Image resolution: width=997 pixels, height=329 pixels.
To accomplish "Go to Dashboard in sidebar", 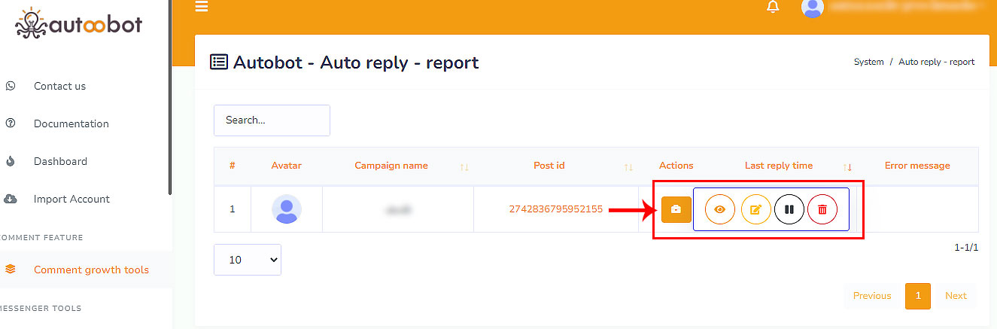I will (60, 161).
